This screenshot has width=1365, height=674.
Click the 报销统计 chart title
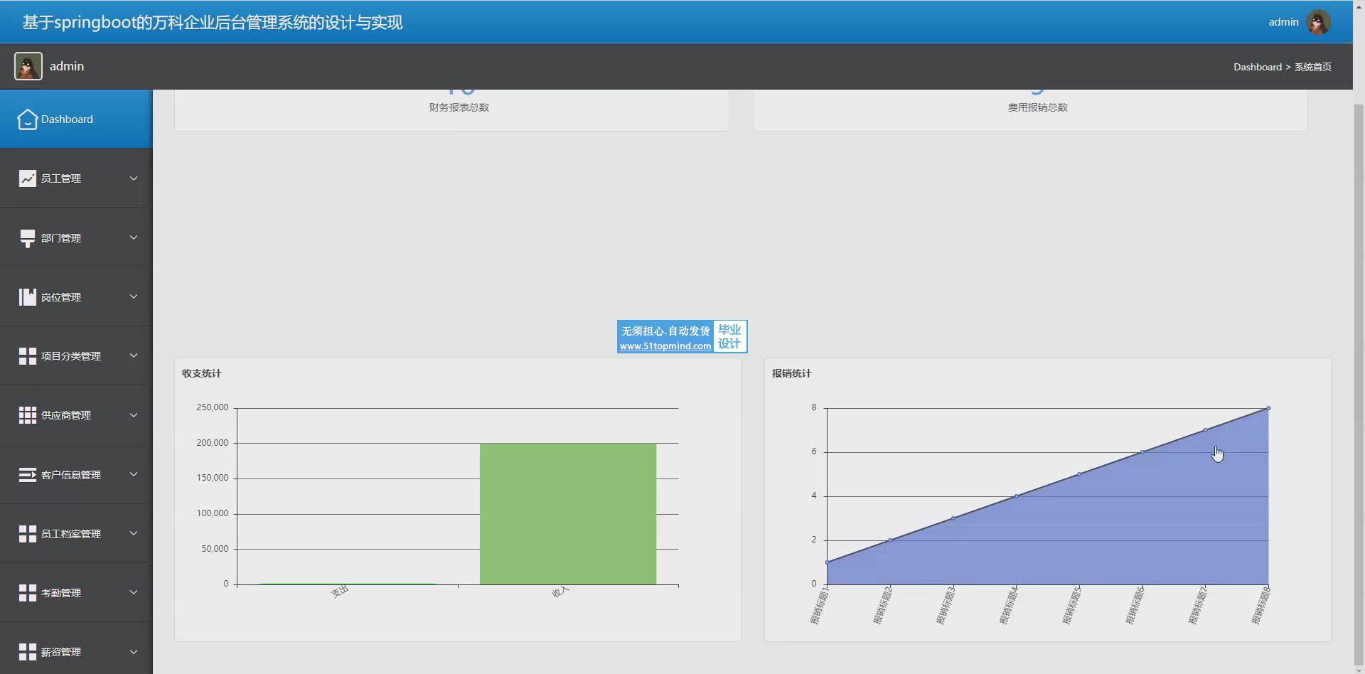[791, 373]
